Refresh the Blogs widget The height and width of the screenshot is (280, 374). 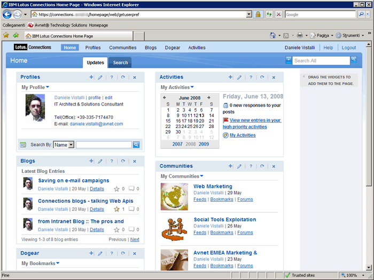coord(123,161)
